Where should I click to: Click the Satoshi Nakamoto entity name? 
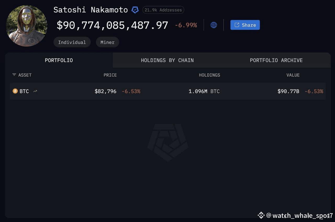point(91,10)
